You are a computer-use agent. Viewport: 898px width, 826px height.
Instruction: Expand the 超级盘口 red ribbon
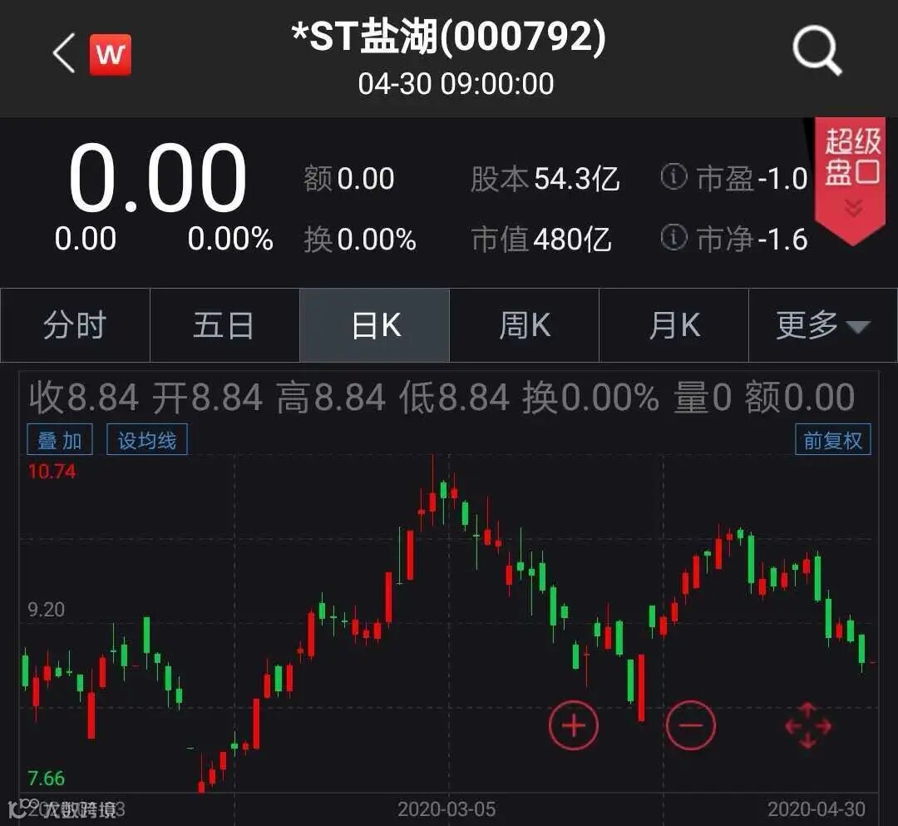851,181
